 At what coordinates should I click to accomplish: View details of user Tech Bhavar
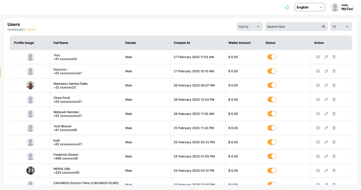click(x=318, y=128)
